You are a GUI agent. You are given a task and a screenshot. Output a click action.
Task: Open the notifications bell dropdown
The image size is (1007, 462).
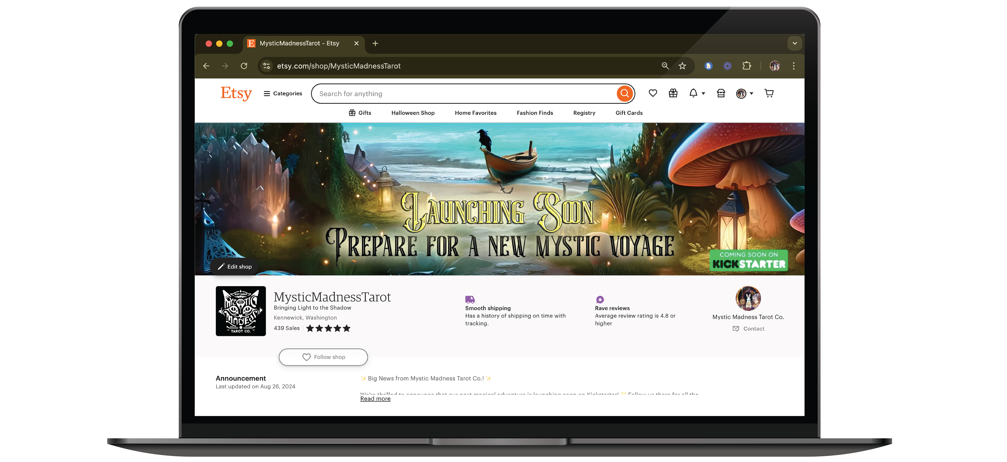[697, 93]
